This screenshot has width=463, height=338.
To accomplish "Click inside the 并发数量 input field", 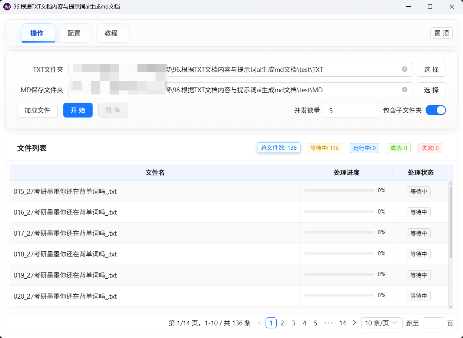I will pos(351,110).
